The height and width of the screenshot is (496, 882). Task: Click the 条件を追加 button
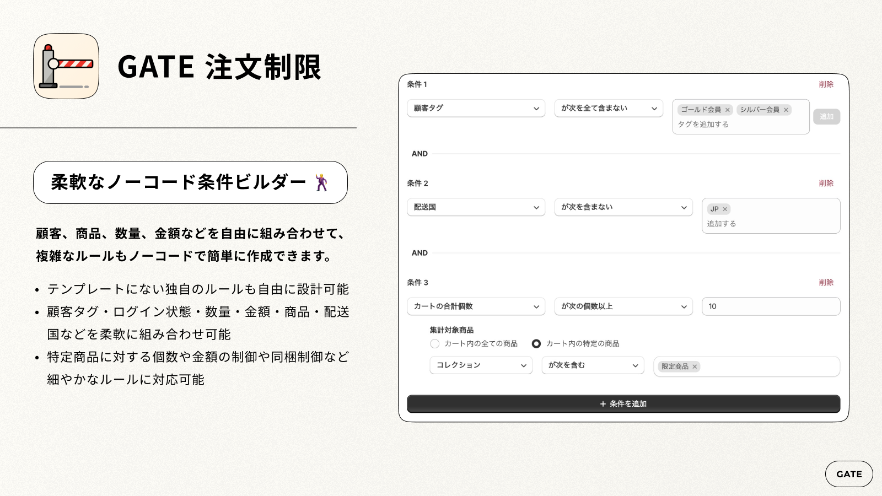point(623,404)
